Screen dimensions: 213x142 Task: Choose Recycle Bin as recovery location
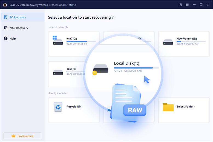pyautogui.click(x=74, y=107)
